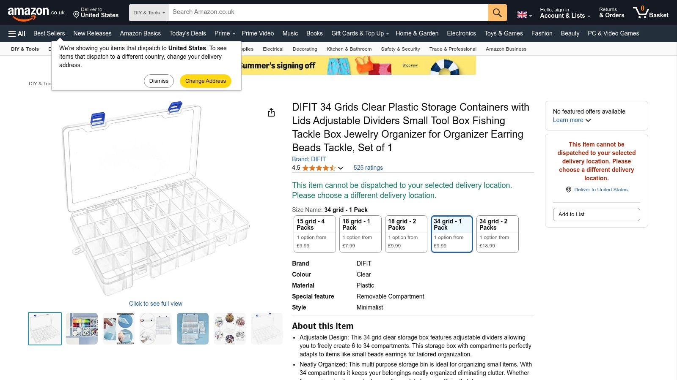Open the All hamburger menu
This screenshot has height=380, width=677.
(16, 33)
